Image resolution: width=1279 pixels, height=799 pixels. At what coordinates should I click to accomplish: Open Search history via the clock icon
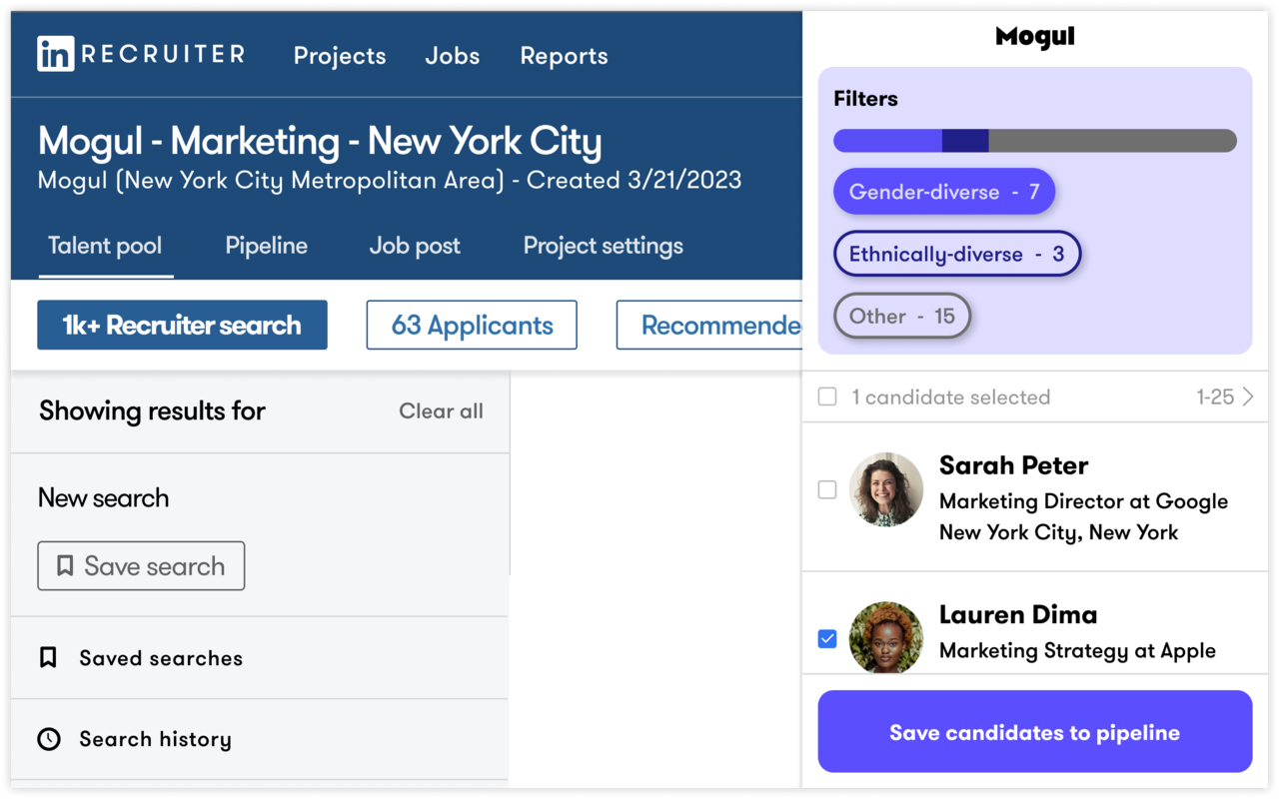pos(48,739)
